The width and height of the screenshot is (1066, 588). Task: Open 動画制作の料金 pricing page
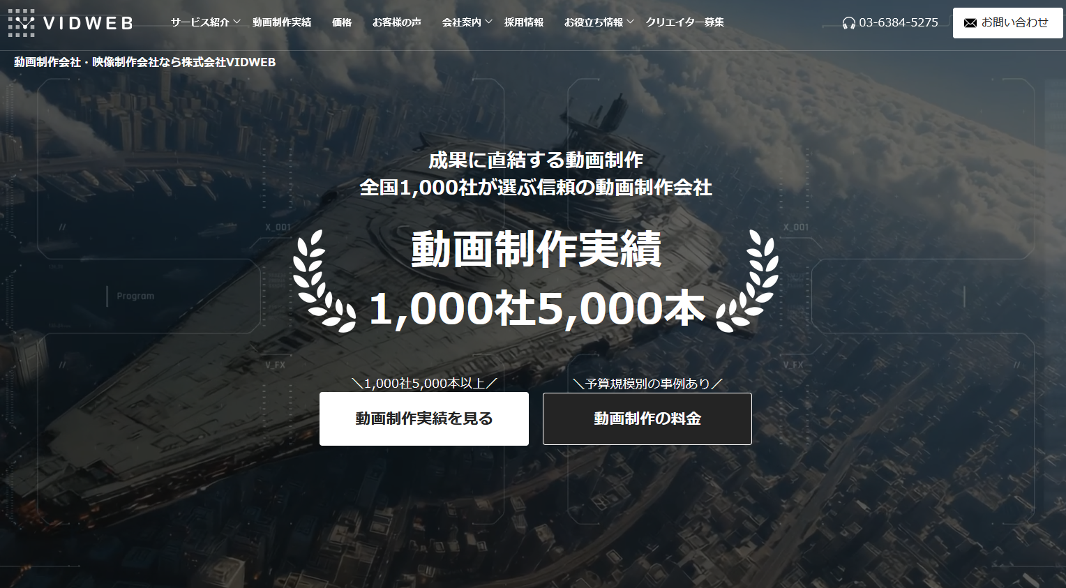pyautogui.click(x=647, y=419)
